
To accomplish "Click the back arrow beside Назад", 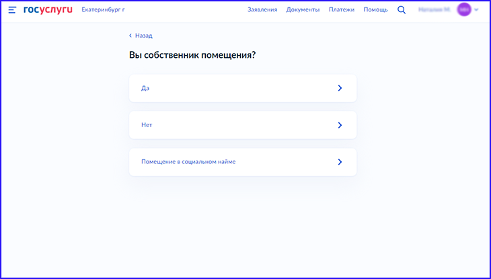I will click(130, 36).
